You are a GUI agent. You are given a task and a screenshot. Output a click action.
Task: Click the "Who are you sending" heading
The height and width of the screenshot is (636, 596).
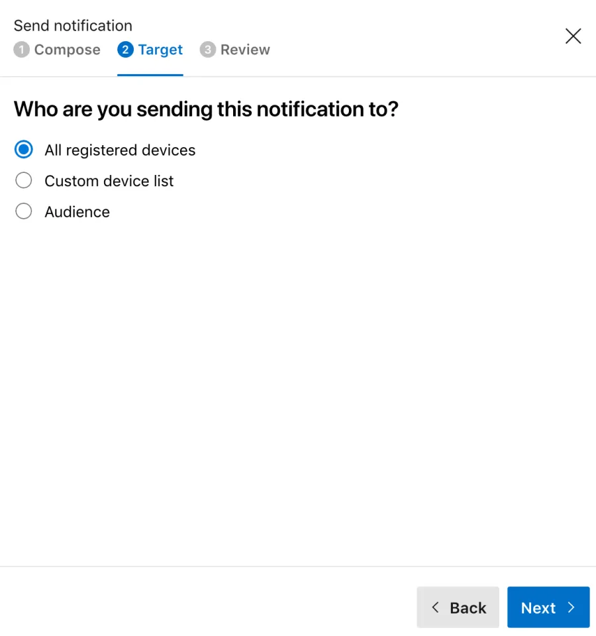[x=206, y=109]
